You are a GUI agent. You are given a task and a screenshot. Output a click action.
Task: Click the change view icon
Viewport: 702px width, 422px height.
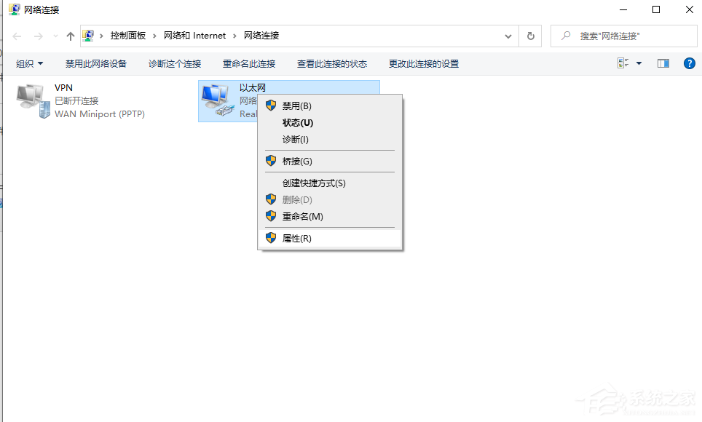click(624, 63)
